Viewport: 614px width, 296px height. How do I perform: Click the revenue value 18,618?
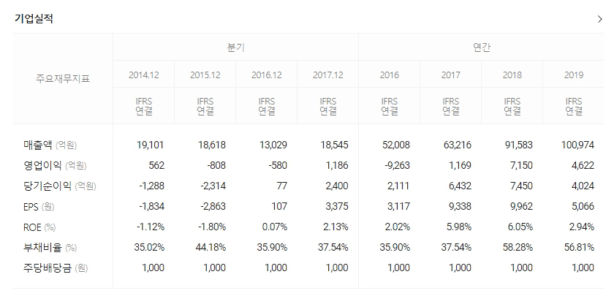(x=212, y=145)
